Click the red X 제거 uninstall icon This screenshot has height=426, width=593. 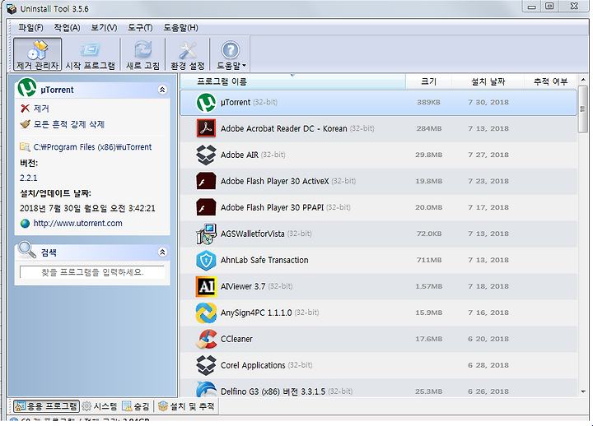pos(25,109)
